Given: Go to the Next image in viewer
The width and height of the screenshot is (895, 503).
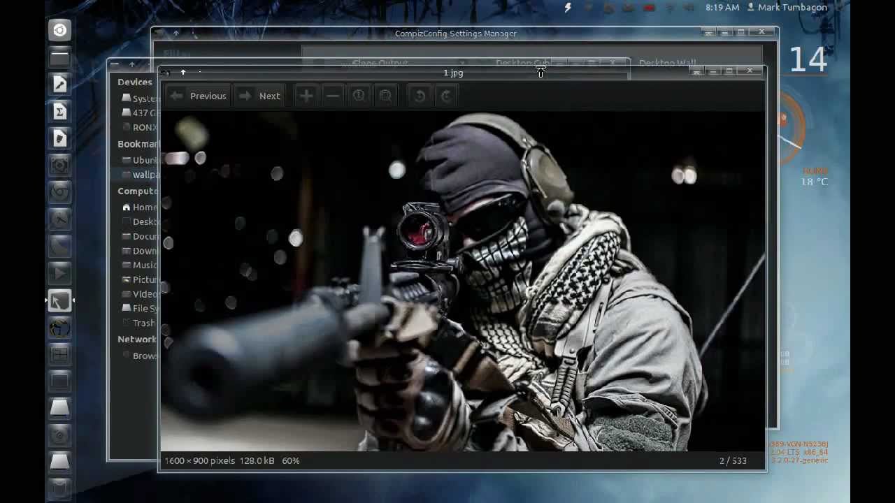Looking at the screenshot, I should 259,96.
